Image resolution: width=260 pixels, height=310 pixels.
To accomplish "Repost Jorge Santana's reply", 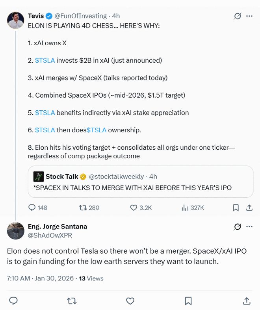I will coord(72,301).
